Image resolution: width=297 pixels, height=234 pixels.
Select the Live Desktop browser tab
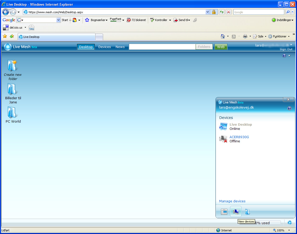(56, 37)
